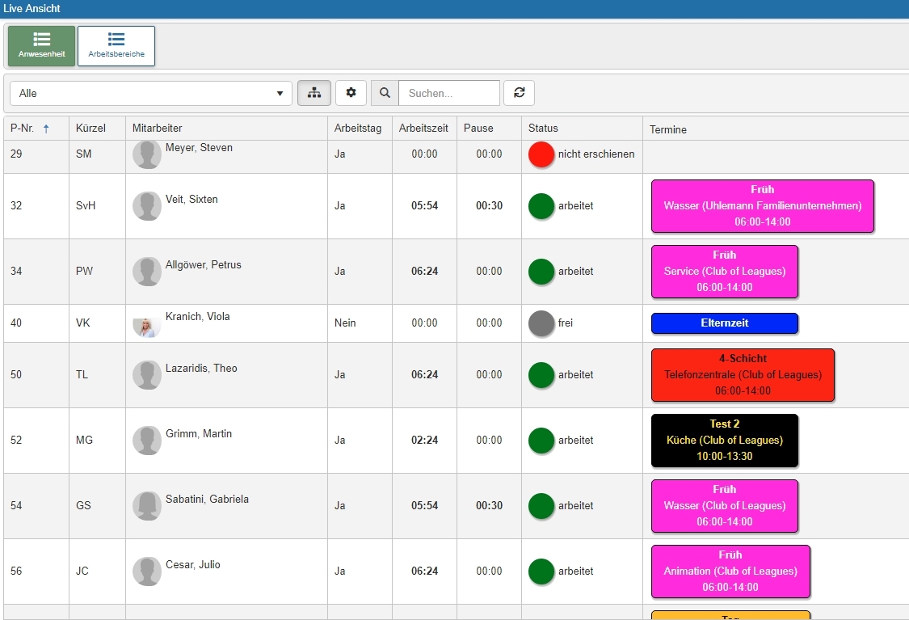The width and height of the screenshot is (909, 620).
Task: Select employee name Allgöwer, Petrus
Action: pos(203,265)
